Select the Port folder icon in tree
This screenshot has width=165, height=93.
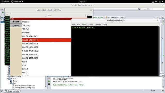[12, 83]
